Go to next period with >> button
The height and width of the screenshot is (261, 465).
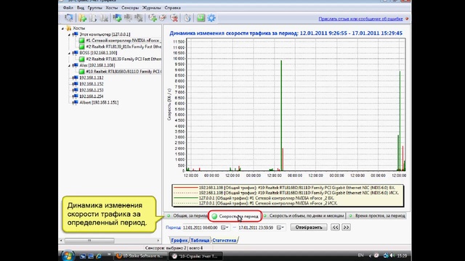pos(346,227)
